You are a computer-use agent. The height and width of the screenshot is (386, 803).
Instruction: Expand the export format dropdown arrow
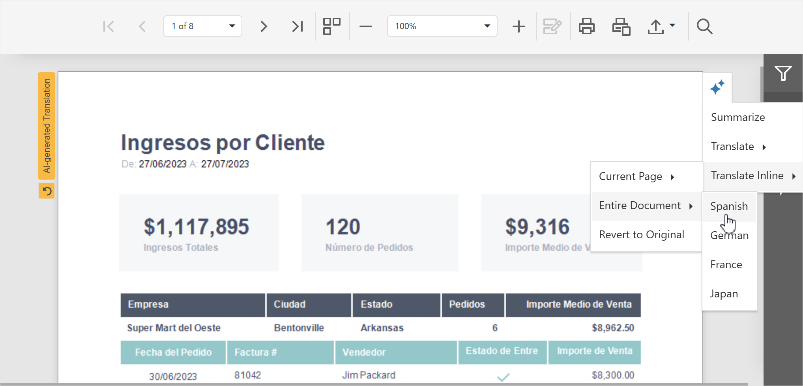click(672, 26)
